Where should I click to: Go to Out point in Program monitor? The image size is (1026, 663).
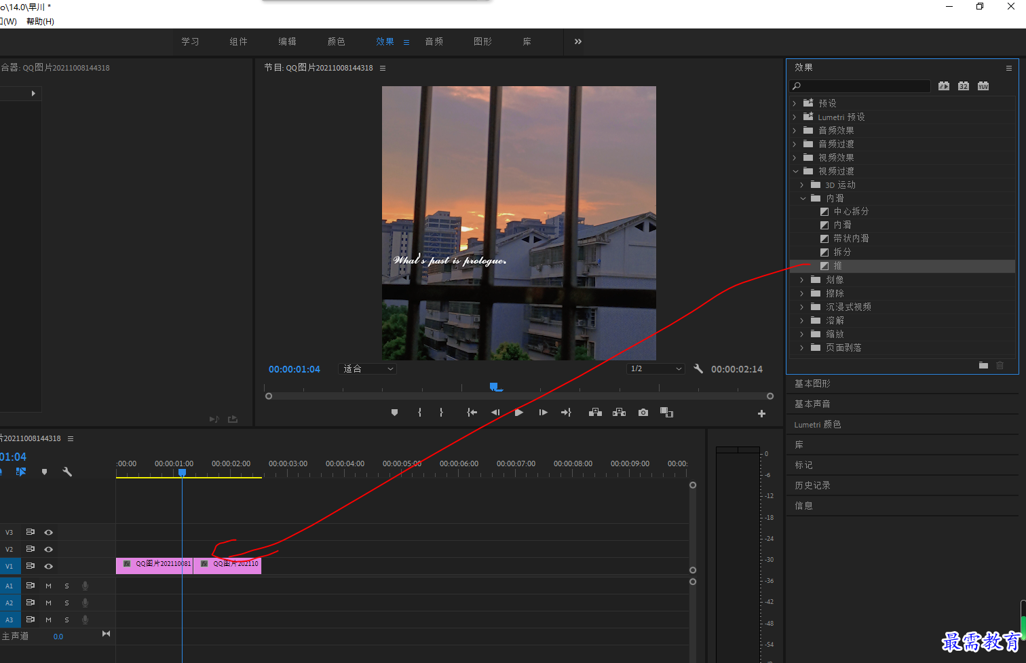pyautogui.click(x=566, y=413)
